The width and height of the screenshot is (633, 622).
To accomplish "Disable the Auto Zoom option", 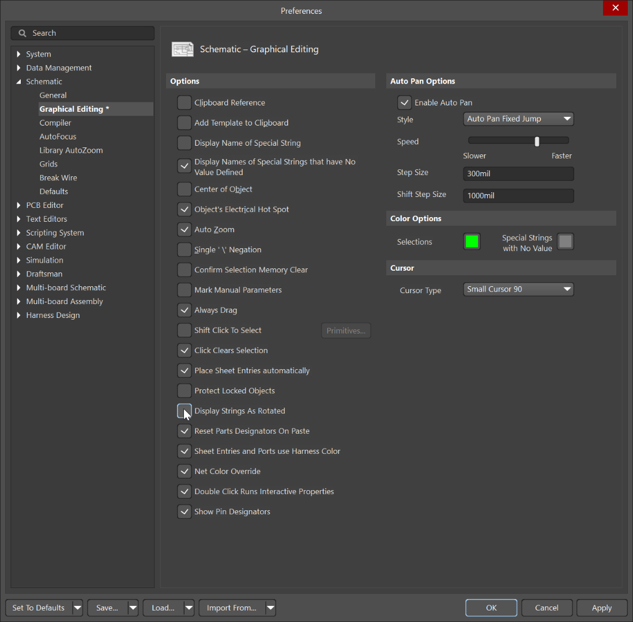I will click(184, 229).
